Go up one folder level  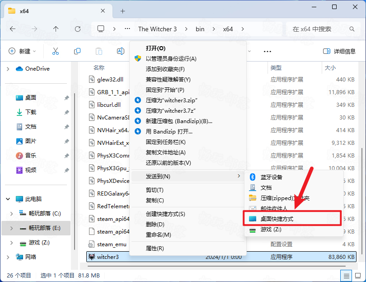pyautogui.click(x=56, y=29)
